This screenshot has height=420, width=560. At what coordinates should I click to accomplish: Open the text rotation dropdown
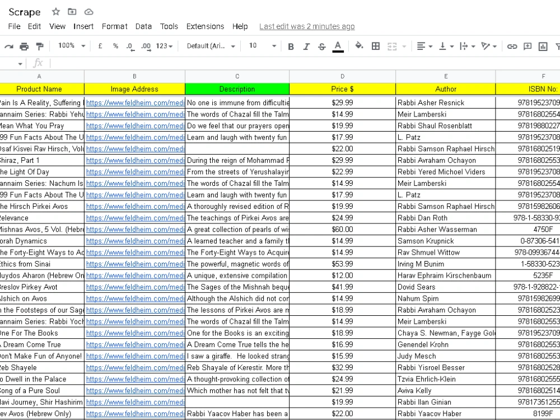tap(489, 46)
